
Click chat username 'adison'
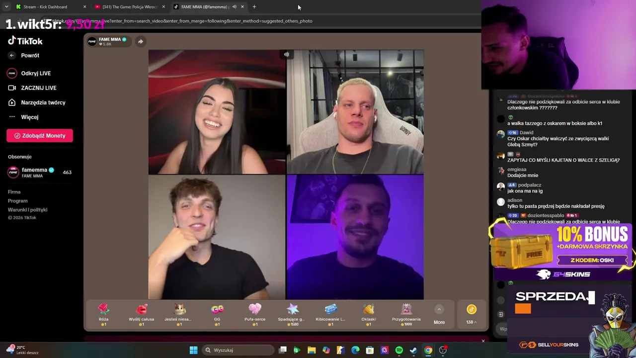515,200
